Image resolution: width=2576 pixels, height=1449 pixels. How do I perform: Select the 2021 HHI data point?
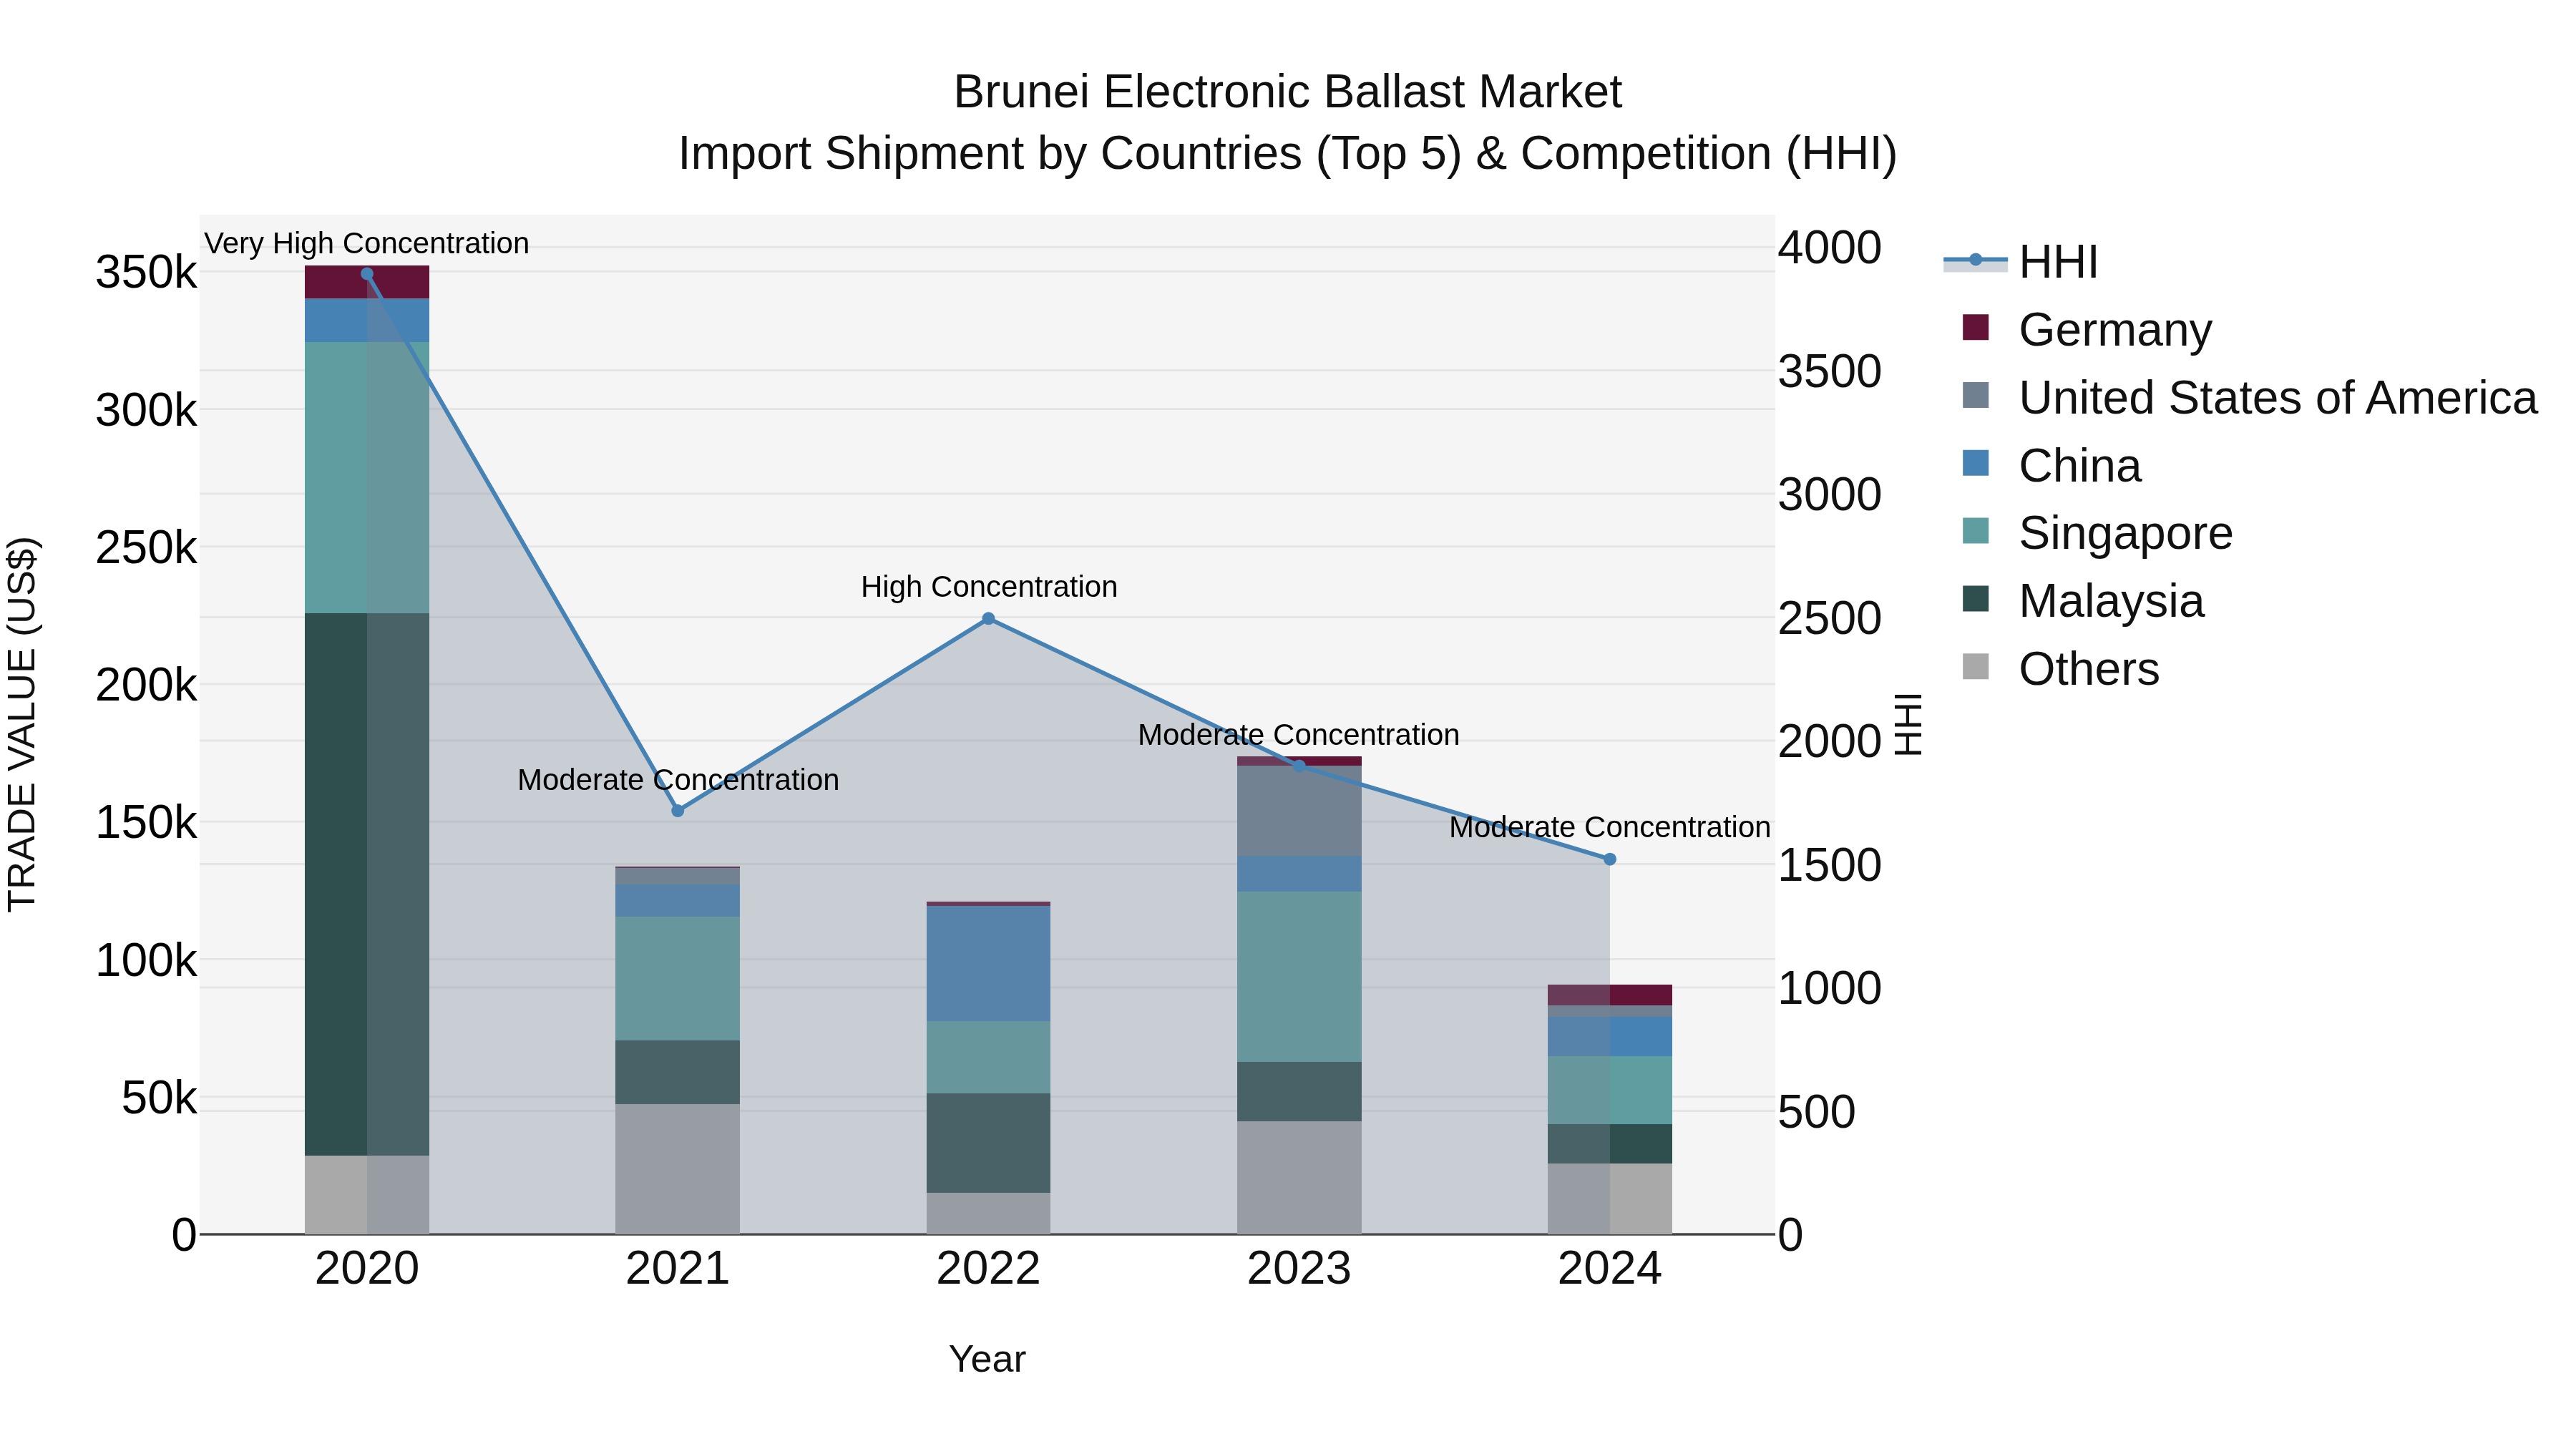pos(678,811)
